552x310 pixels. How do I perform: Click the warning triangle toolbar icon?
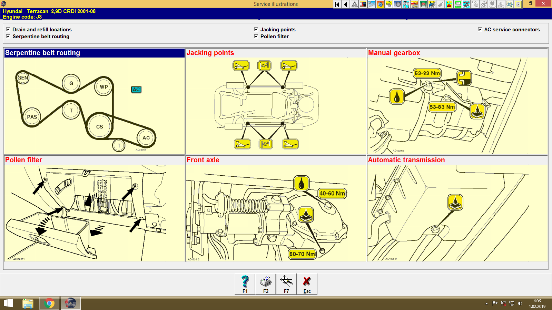point(354,4)
